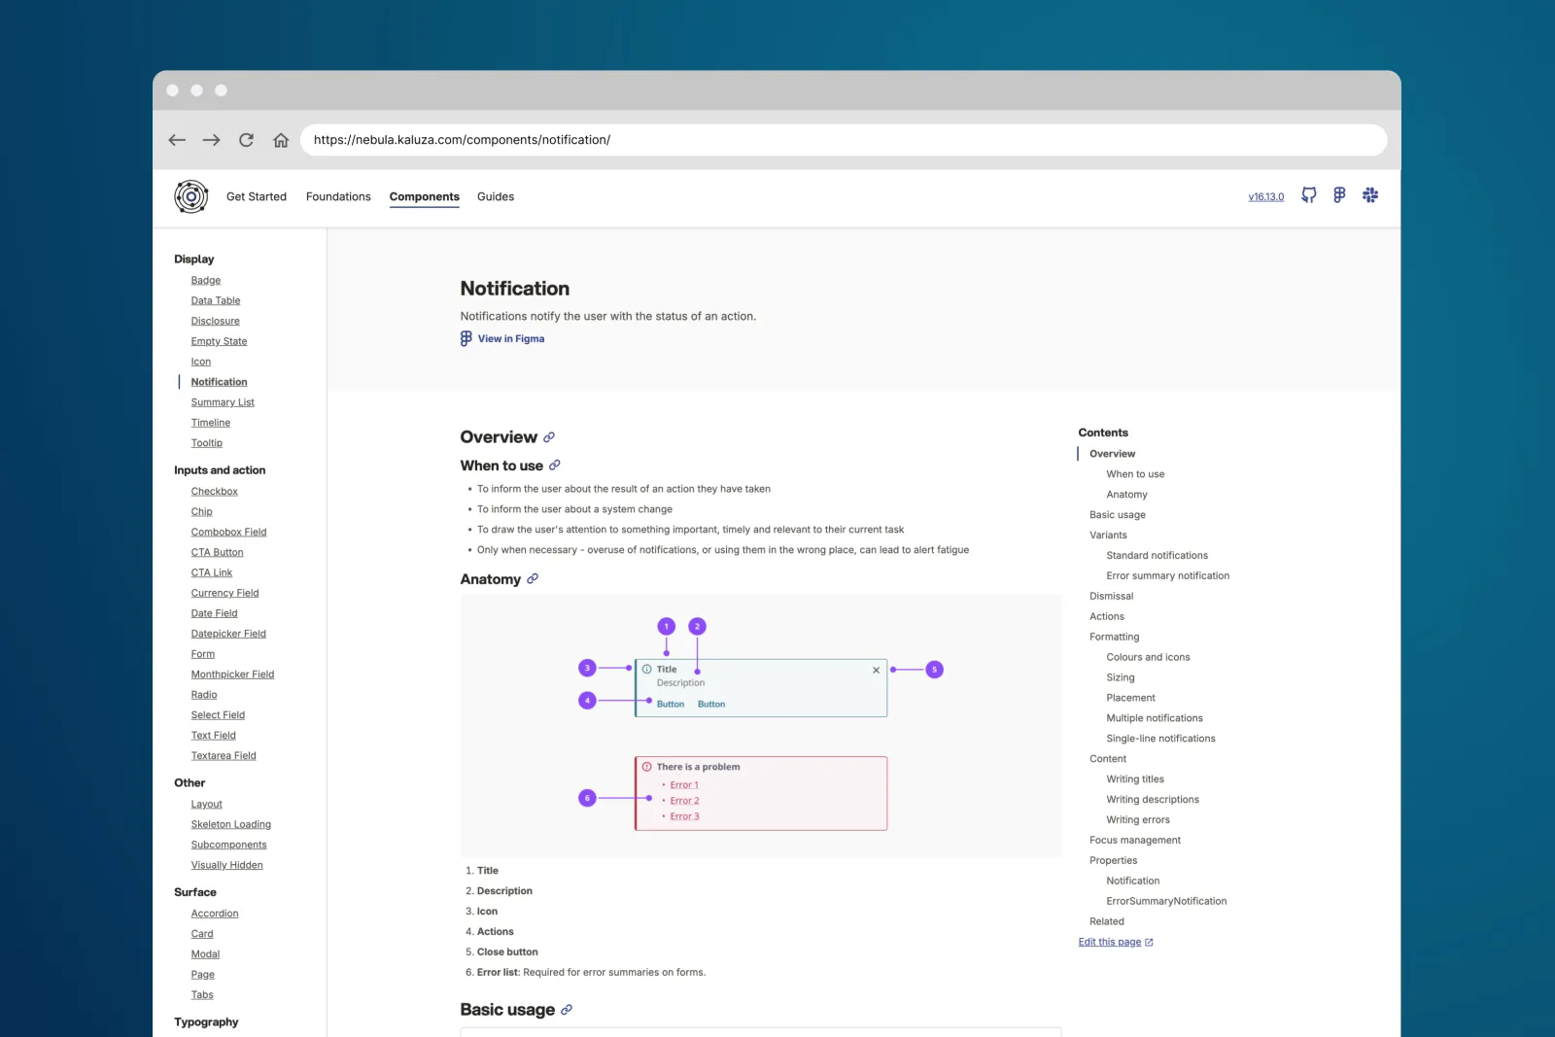Viewport: 1555px width, 1037px height.
Task: Click the v16.13.0 version link
Action: [x=1266, y=196]
